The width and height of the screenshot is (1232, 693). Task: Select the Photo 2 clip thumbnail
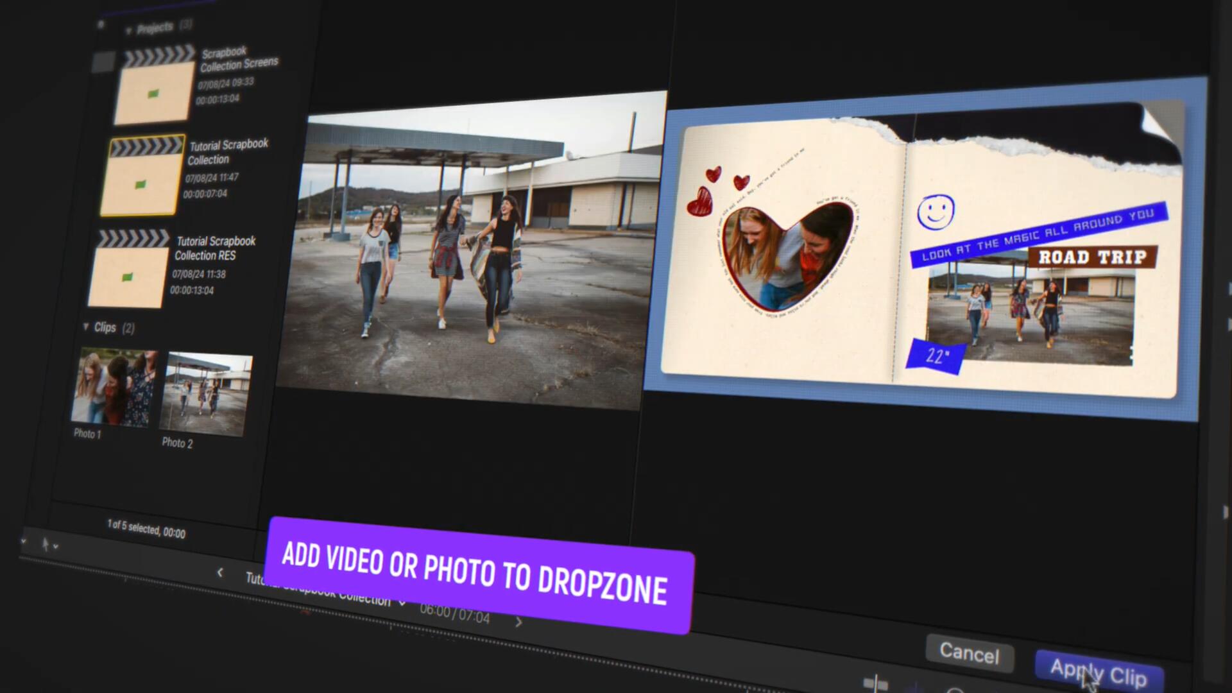click(206, 395)
